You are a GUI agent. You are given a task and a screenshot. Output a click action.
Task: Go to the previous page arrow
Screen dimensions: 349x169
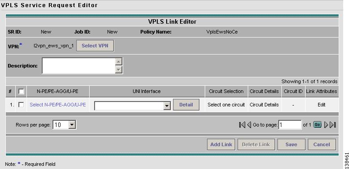click(x=249, y=125)
